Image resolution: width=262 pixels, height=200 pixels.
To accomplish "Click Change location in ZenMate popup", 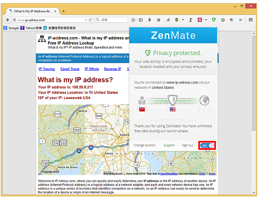I will click(x=145, y=145).
